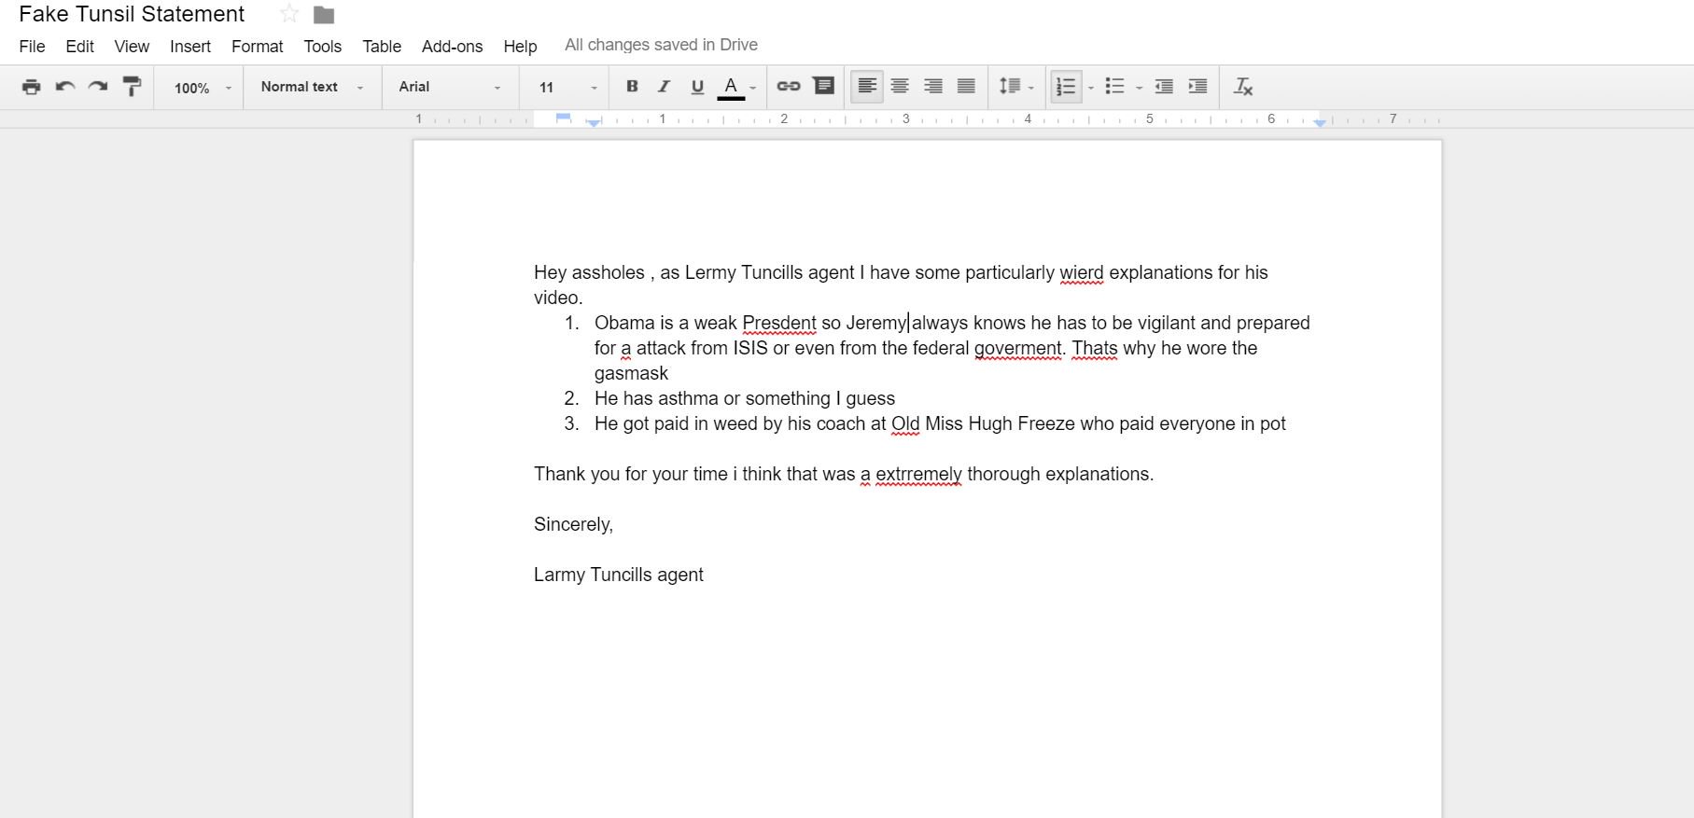This screenshot has width=1694, height=818.
Task: Rename the Fake Tunsil Statement title
Action: click(132, 14)
